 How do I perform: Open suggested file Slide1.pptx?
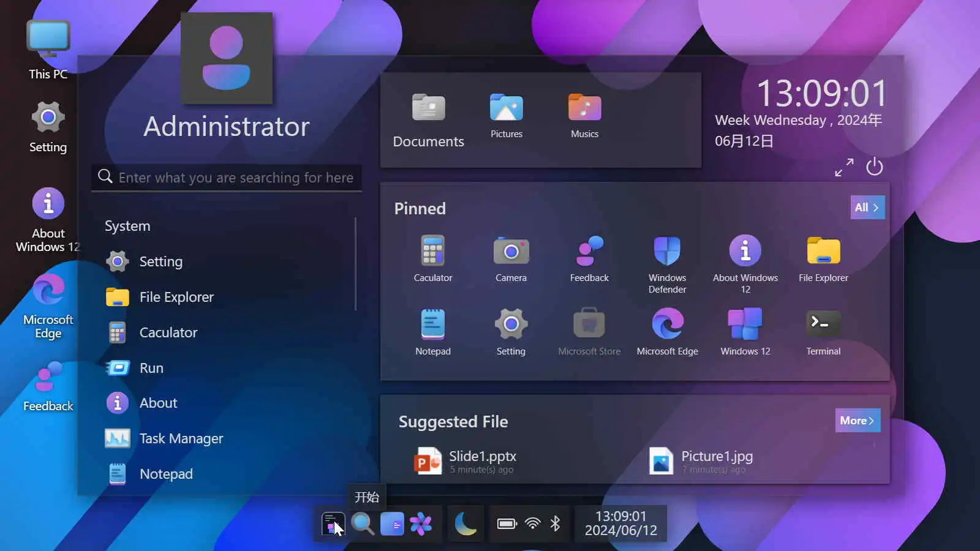466,461
